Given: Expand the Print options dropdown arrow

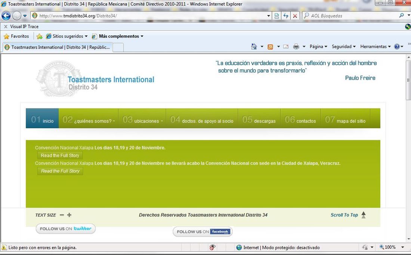Looking at the screenshot, I should tap(304, 47).
